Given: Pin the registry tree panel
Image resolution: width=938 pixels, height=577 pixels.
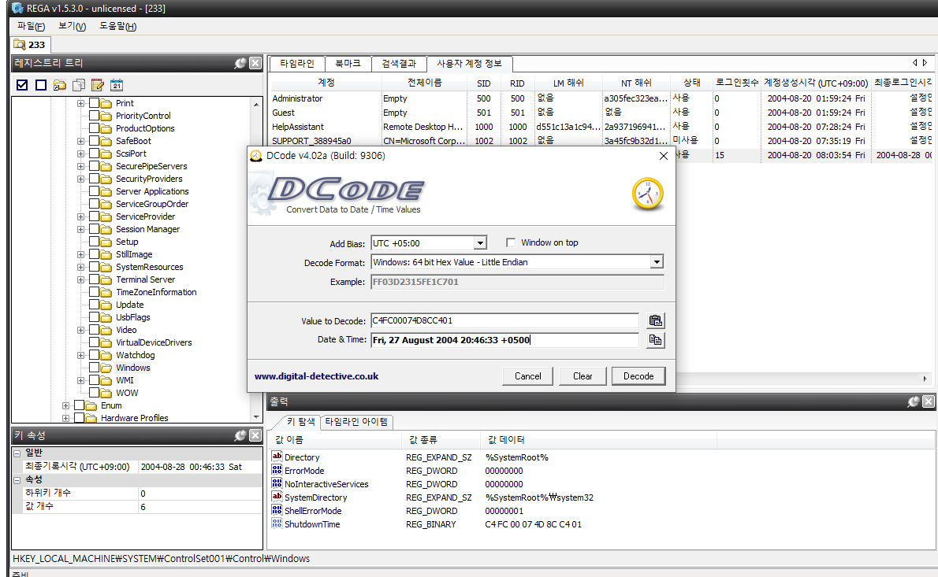Looking at the screenshot, I should (240, 63).
